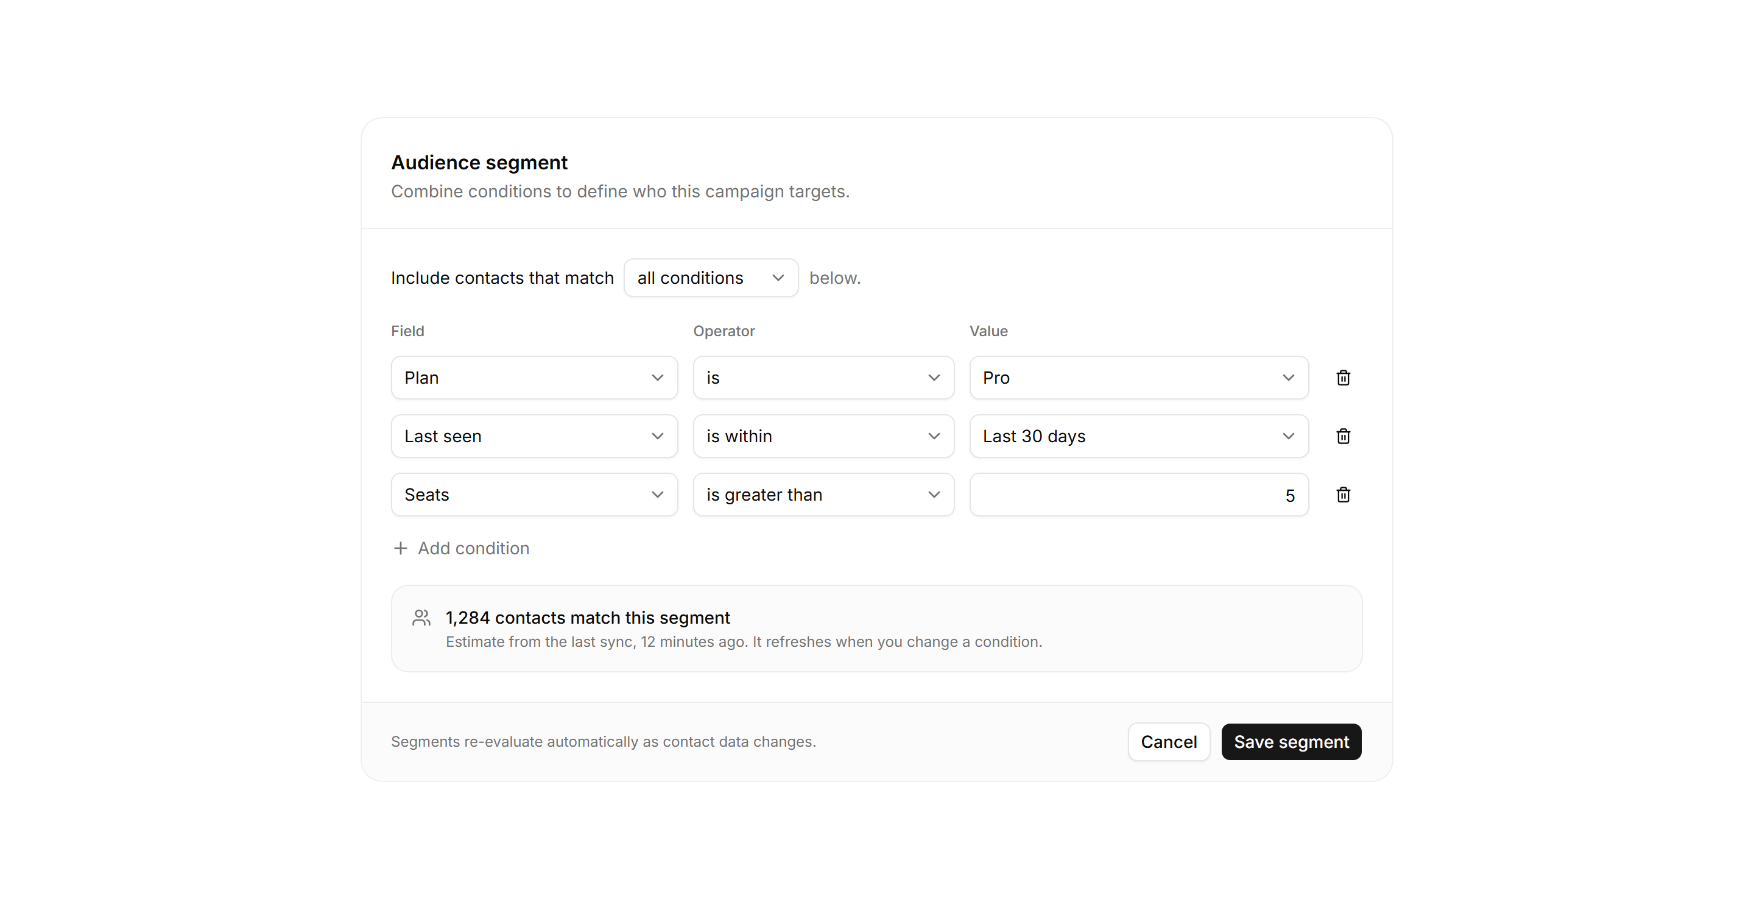Click the 'Audience segment' heading
The width and height of the screenshot is (1754, 899).
point(479,163)
